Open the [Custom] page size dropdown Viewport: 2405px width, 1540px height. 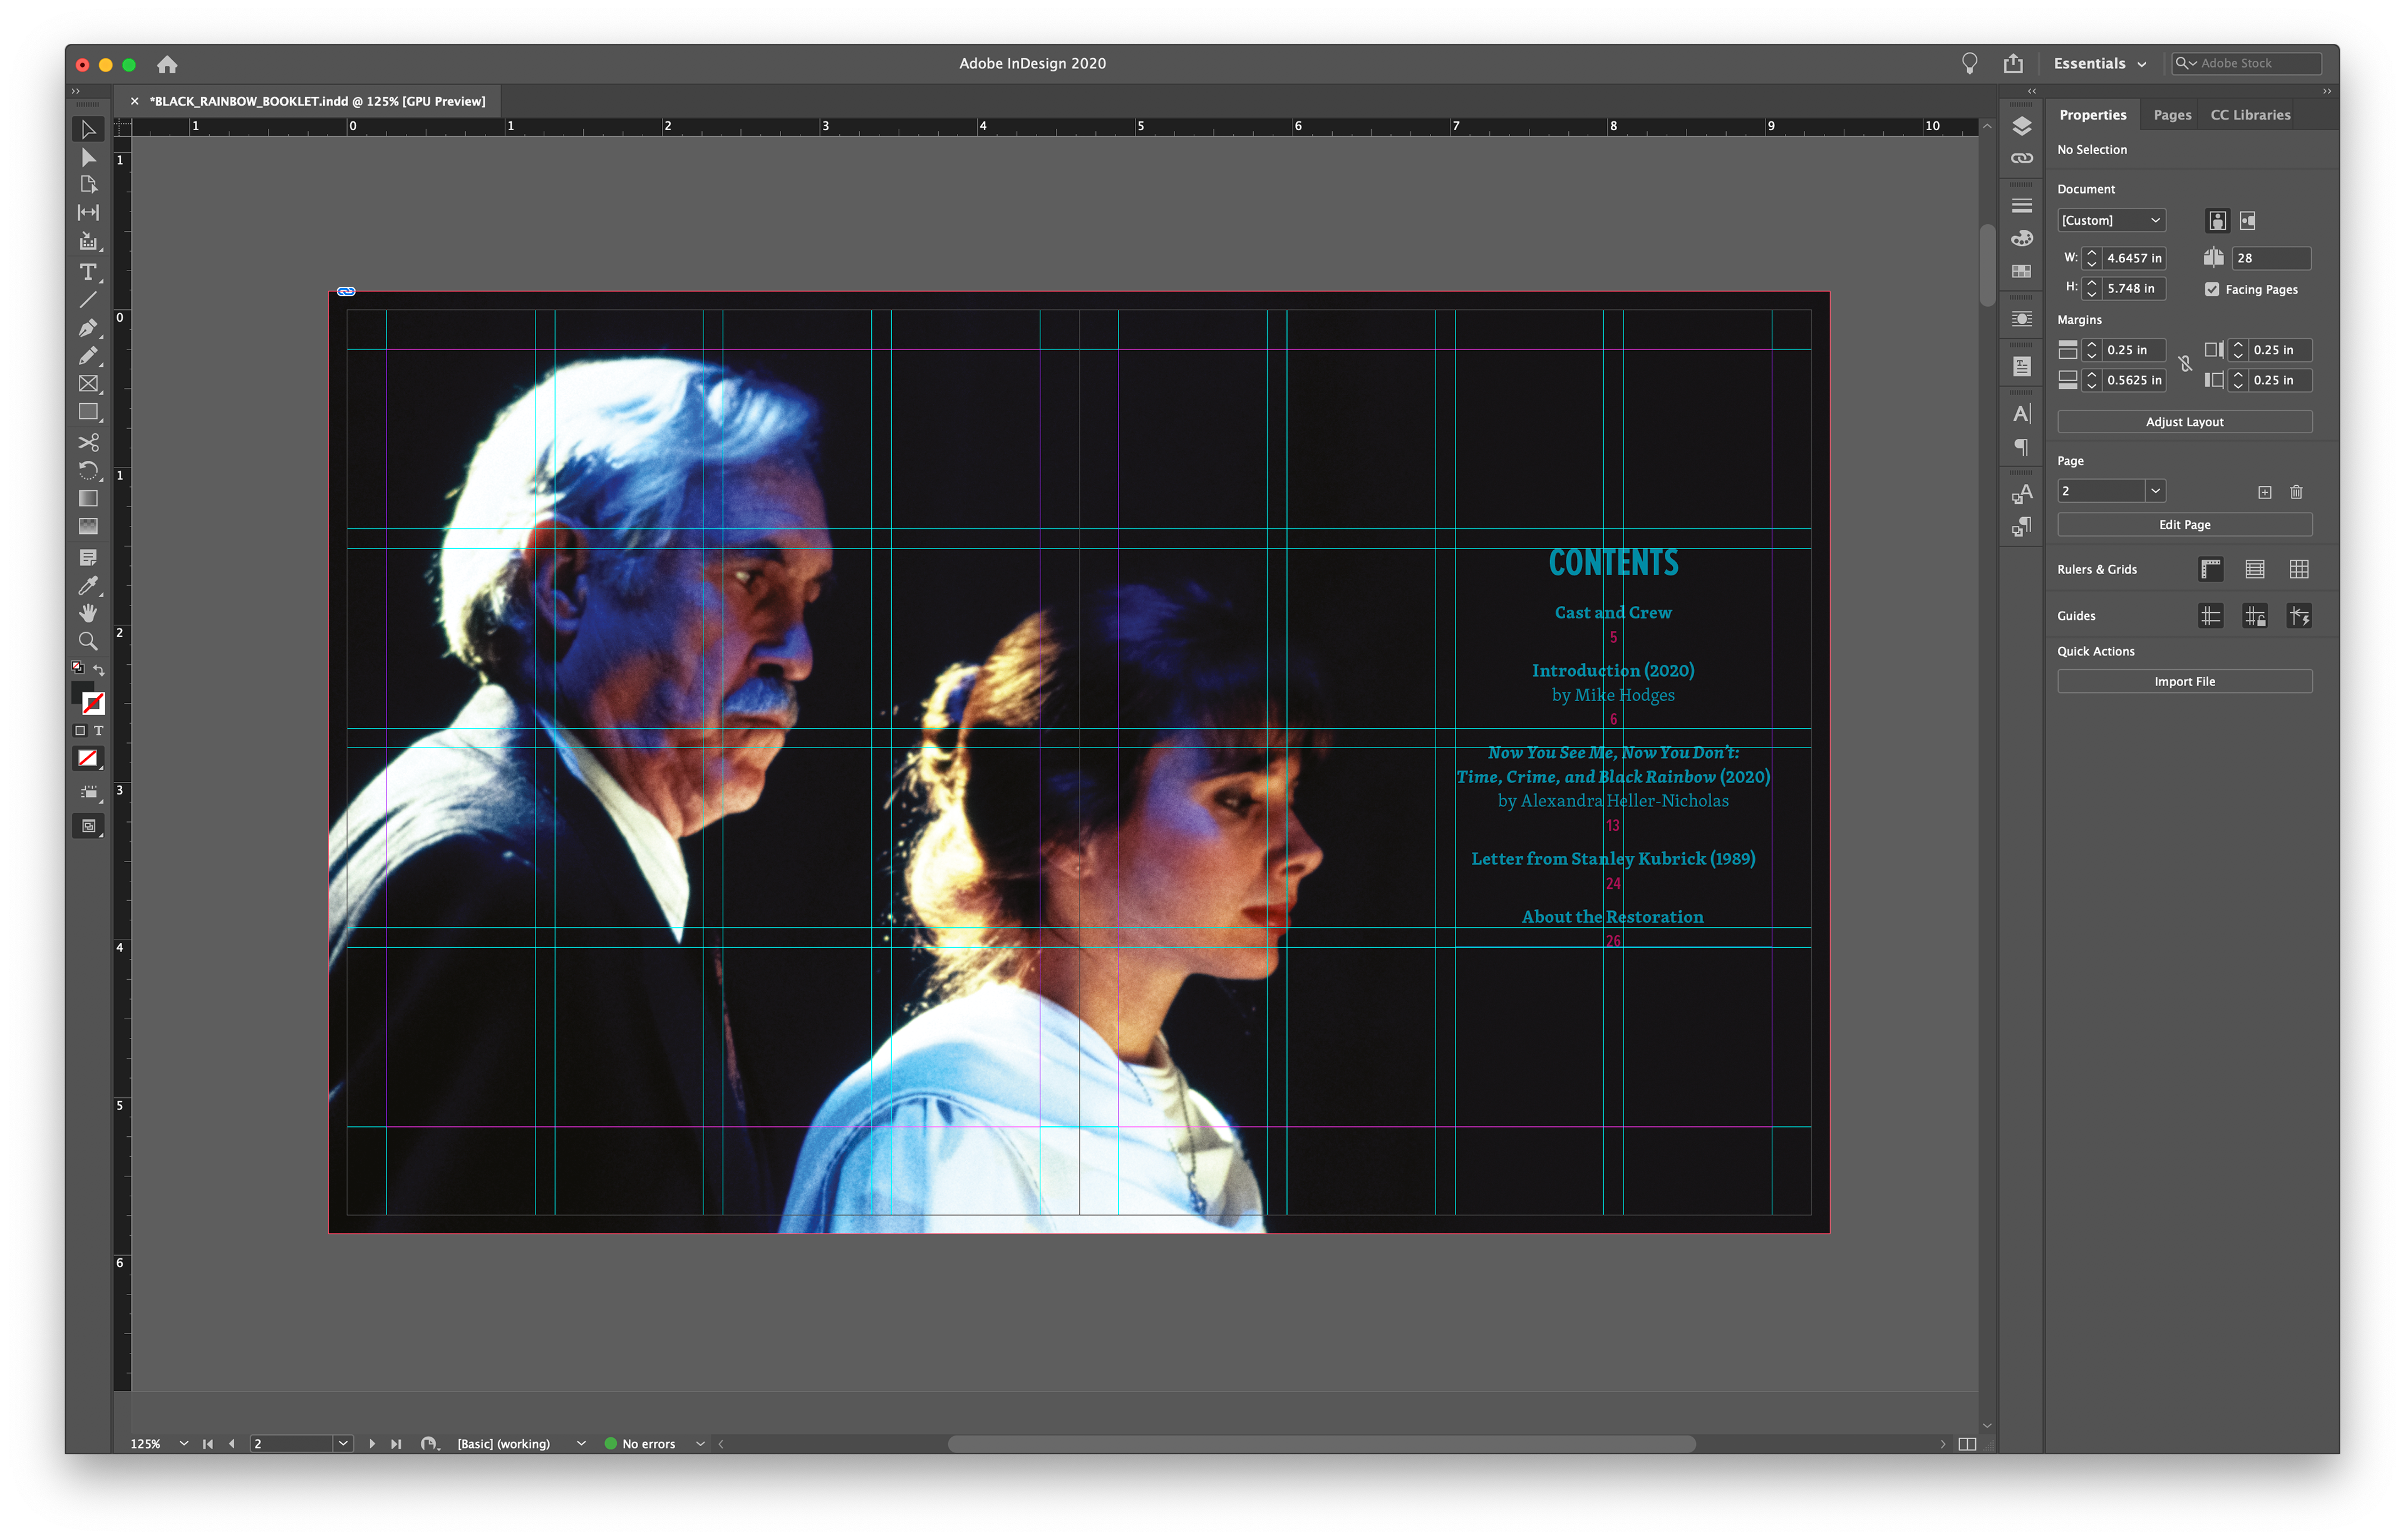tap(2111, 220)
